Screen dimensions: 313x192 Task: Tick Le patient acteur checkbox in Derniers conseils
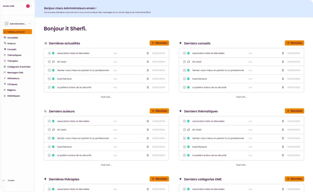pyautogui.click(x=184, y=87)
